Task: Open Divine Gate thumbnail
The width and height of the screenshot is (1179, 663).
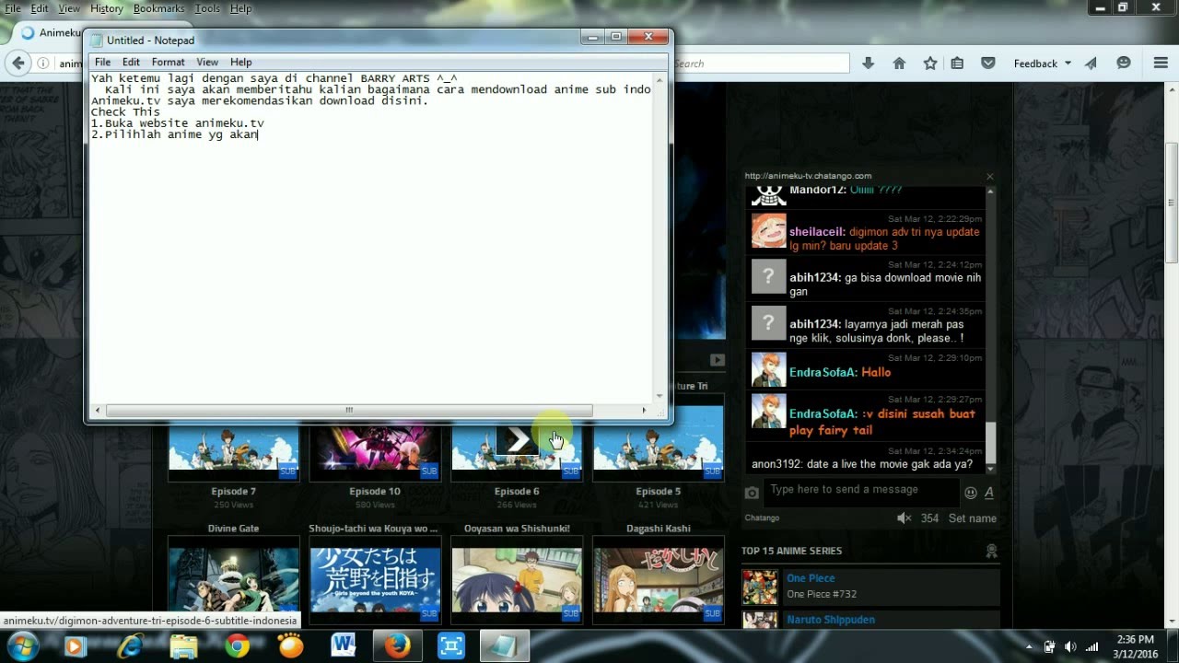Action: pyautogui.click(x=234, y=581)
